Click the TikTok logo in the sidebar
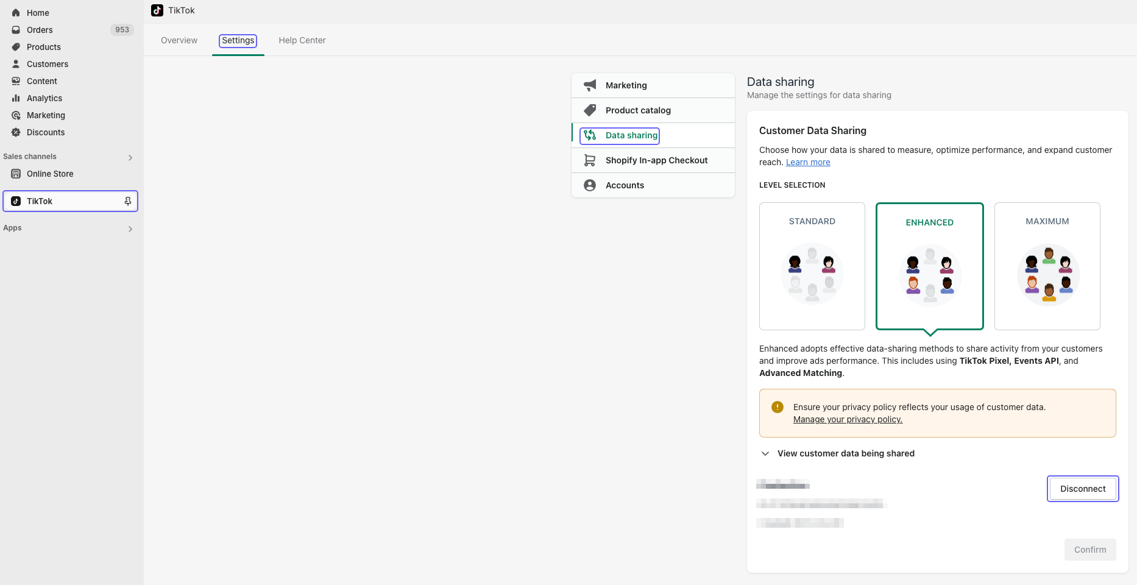 (16, 201)
